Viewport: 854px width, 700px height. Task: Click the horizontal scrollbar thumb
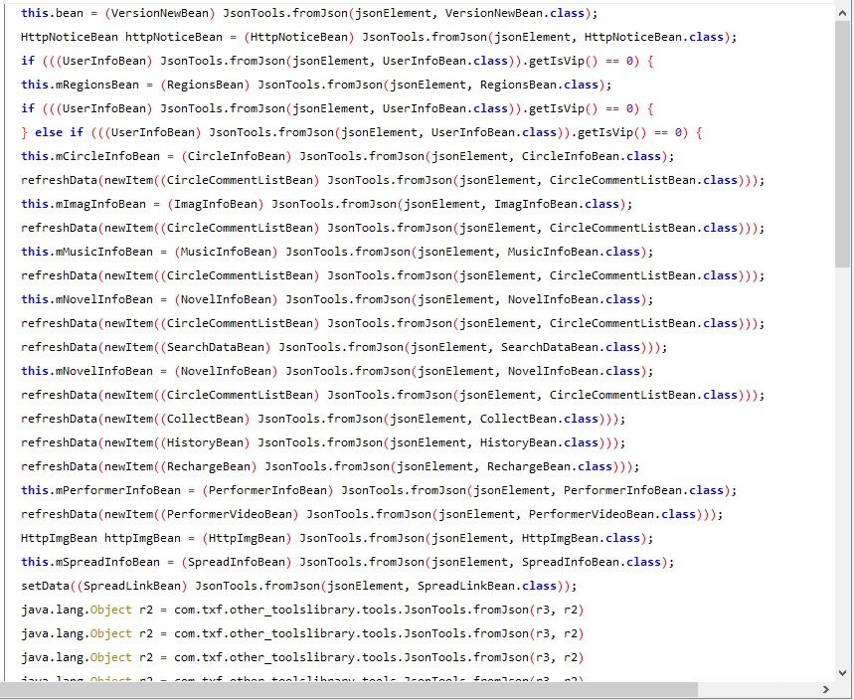[349, 689]
